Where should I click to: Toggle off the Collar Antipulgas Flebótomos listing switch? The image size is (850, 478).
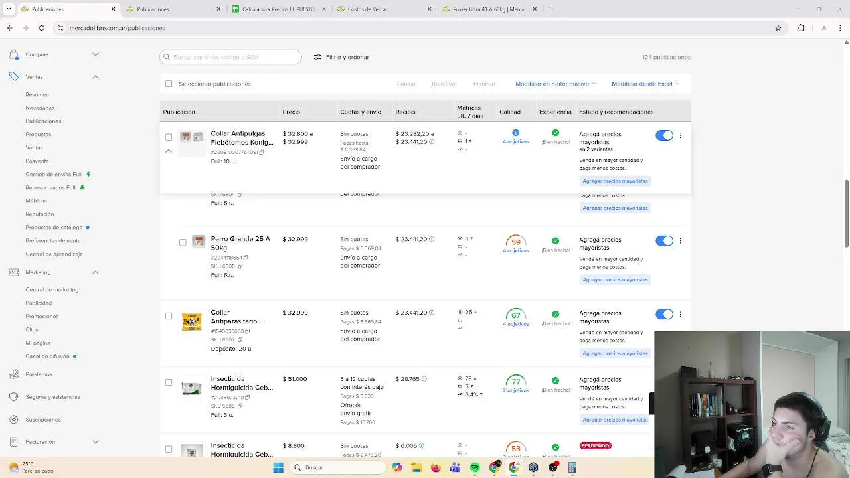pyautogui.click(x=664, y=135)
